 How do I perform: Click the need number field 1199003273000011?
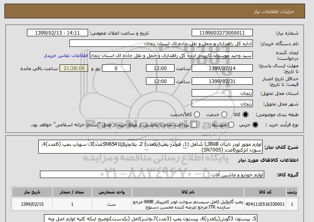point(222,33)
